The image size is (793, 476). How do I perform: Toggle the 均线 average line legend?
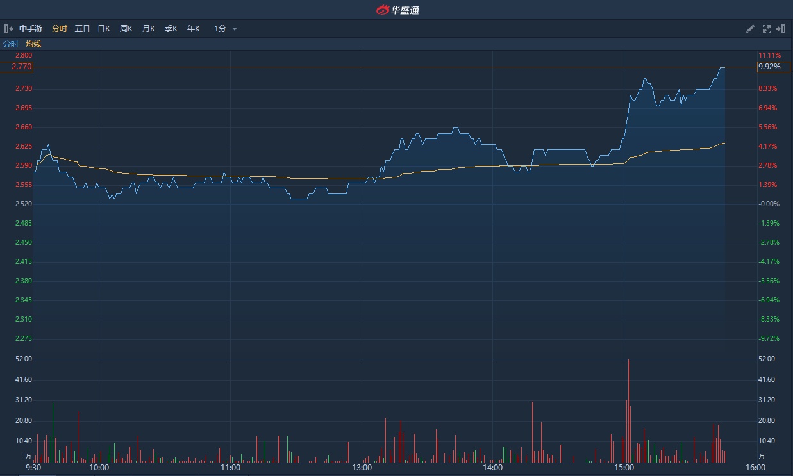click(33, 44)
